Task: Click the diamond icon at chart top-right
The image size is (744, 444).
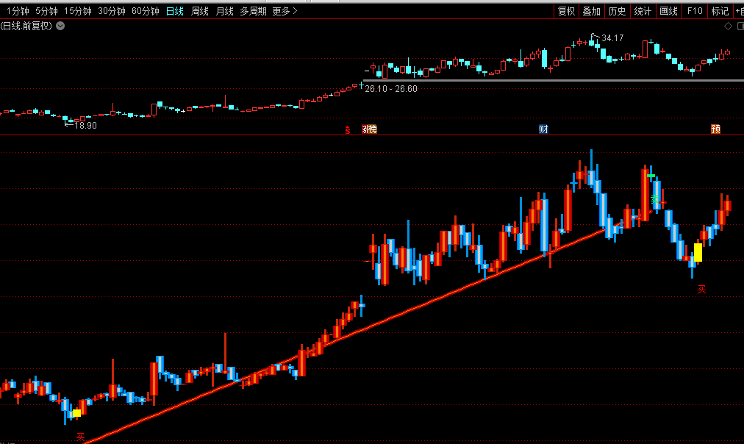Action: [728, 26]
